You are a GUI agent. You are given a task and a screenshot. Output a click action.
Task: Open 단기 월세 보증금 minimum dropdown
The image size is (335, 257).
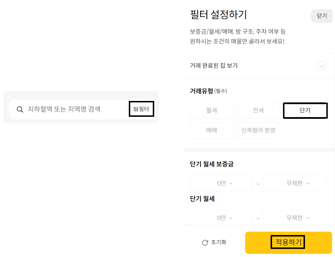pos(222,183)
